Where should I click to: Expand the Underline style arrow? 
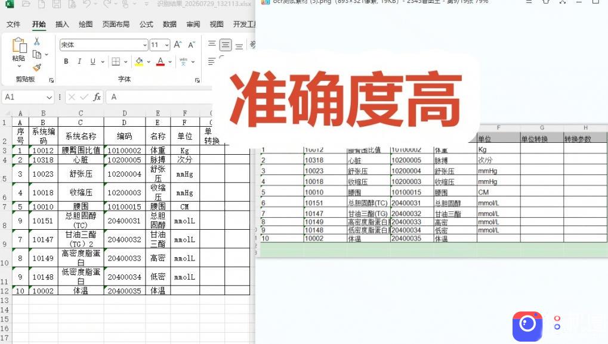point(103,61)
